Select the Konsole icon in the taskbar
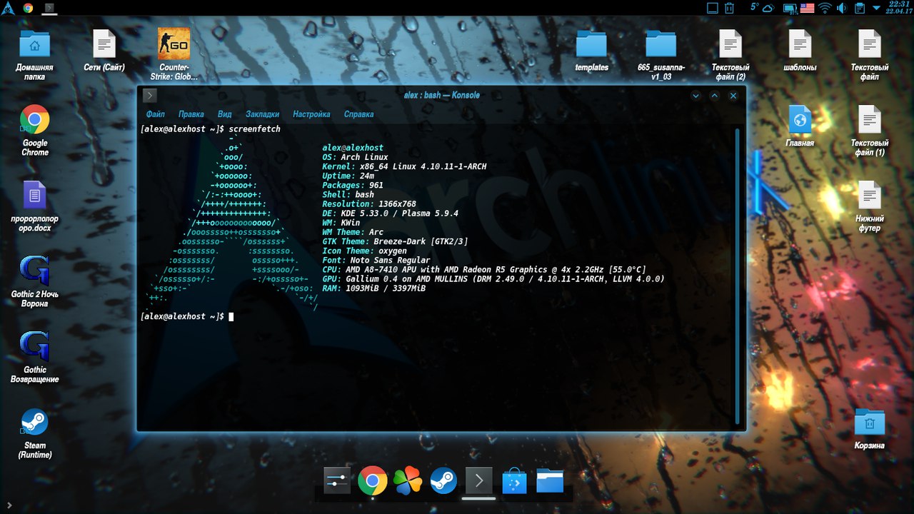 point(478,481)
